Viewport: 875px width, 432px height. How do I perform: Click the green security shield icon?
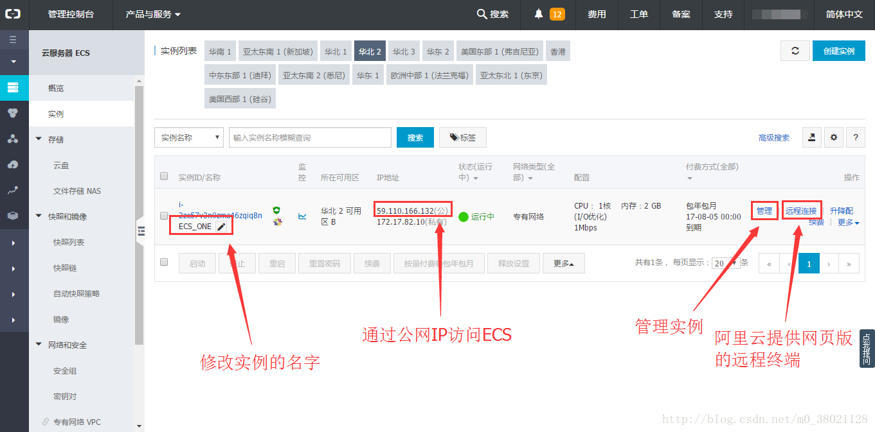(x=276, y=210)
